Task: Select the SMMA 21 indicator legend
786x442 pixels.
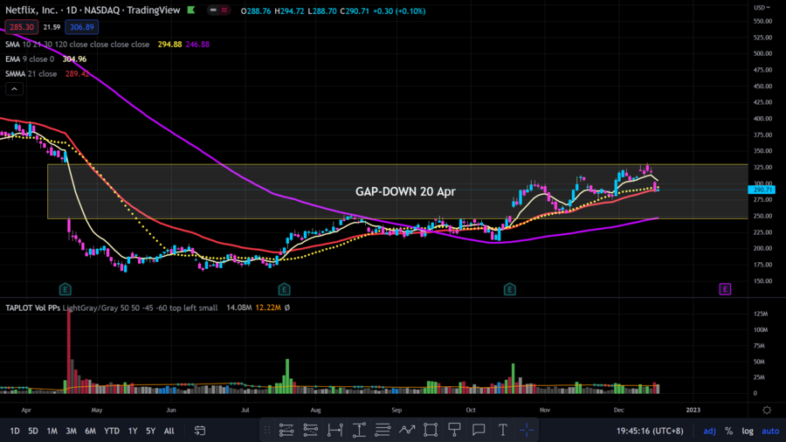Action: click(31, 73)
